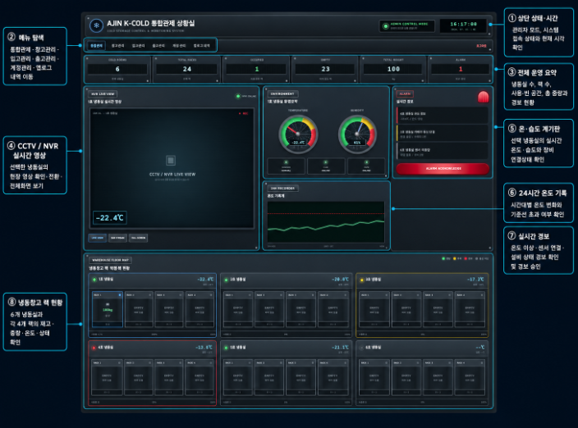Click the sensor NORMAL status tile
The image size is (578, 428).
click(x=286, y=166)
